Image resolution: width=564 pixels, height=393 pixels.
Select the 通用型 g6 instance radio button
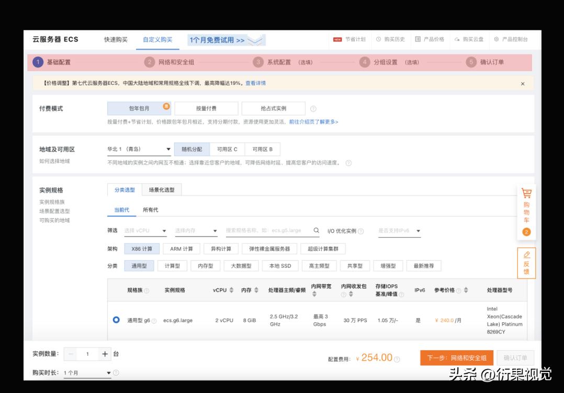click(x=116, y=320)
